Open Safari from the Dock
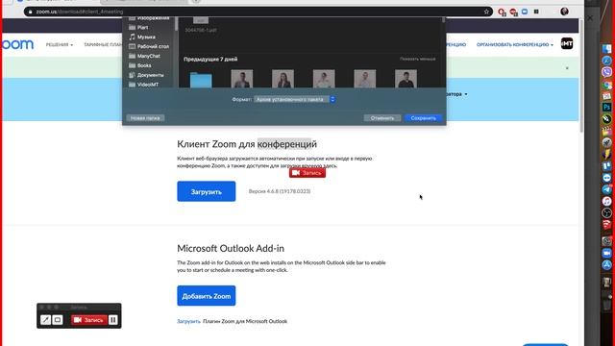The height and width of the screenshot is (346, 615). point(606,61)
